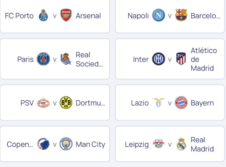The height and width of the screenshot is (167, 226).
Task: Click the Manchester City badge
Action: pos(66,144)
